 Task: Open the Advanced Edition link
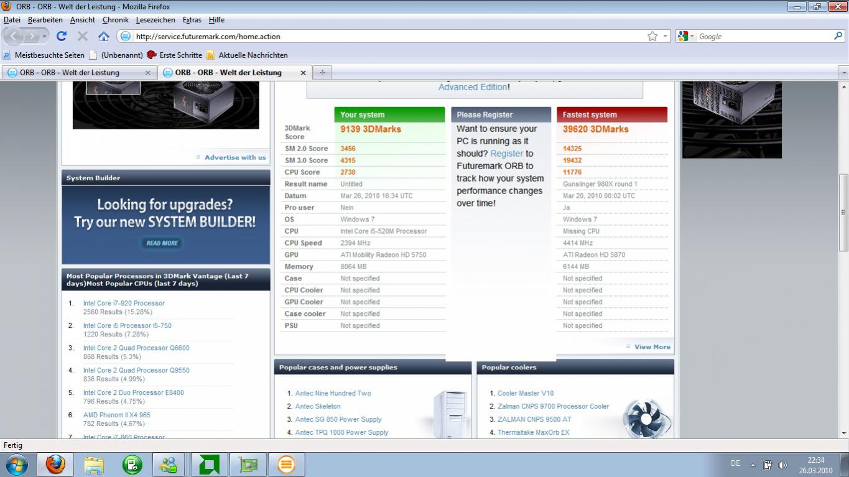click(473, 87)
